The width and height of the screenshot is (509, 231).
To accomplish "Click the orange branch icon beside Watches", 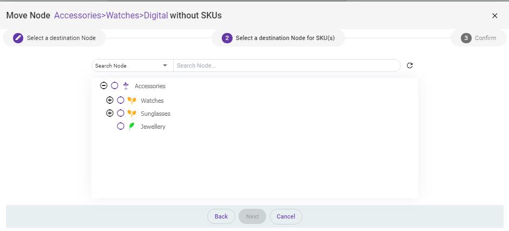I will [131, 101].
